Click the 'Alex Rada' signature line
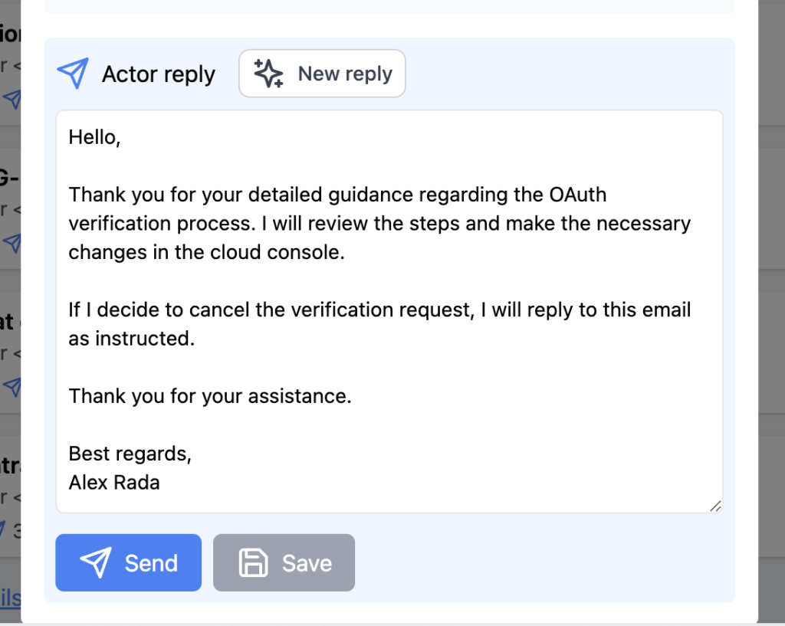The width and height of the screenshot is (785, 626). click(114, 483)
